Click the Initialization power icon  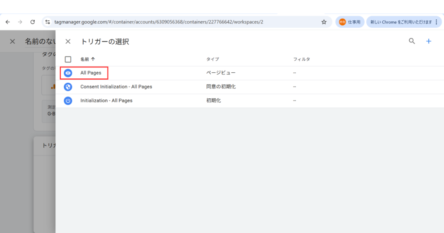pyautogui.click(x=68, y=101)
